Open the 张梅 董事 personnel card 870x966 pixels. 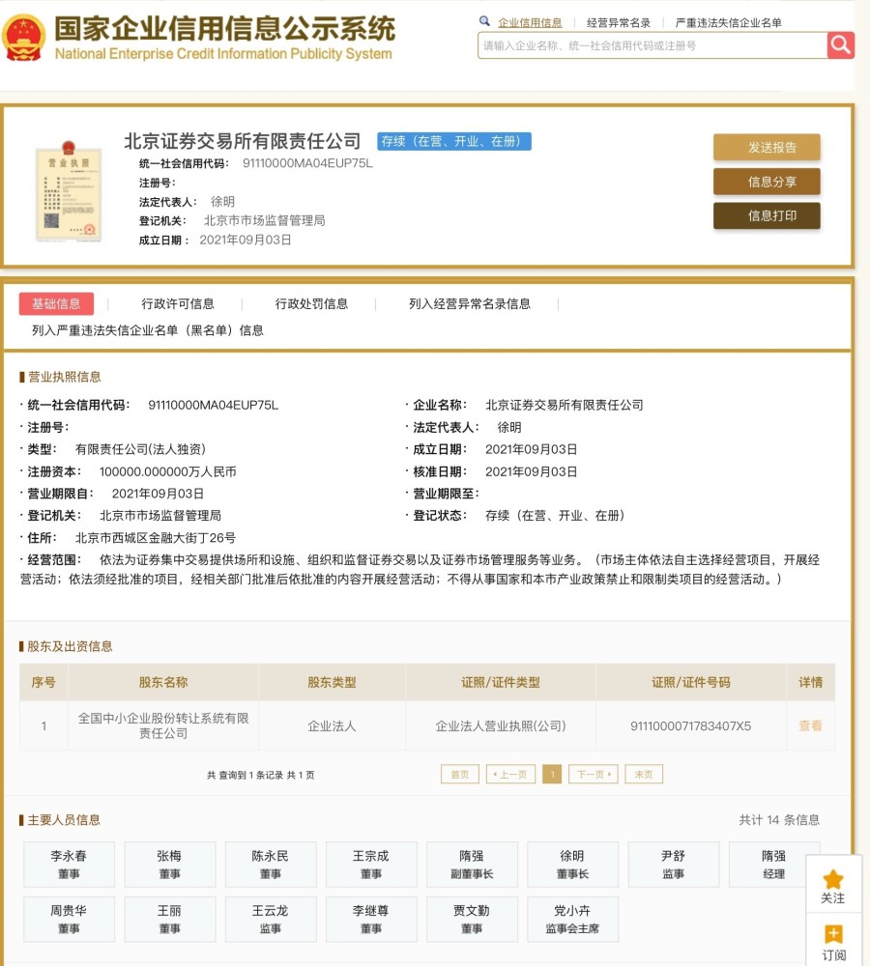point(169,865)
